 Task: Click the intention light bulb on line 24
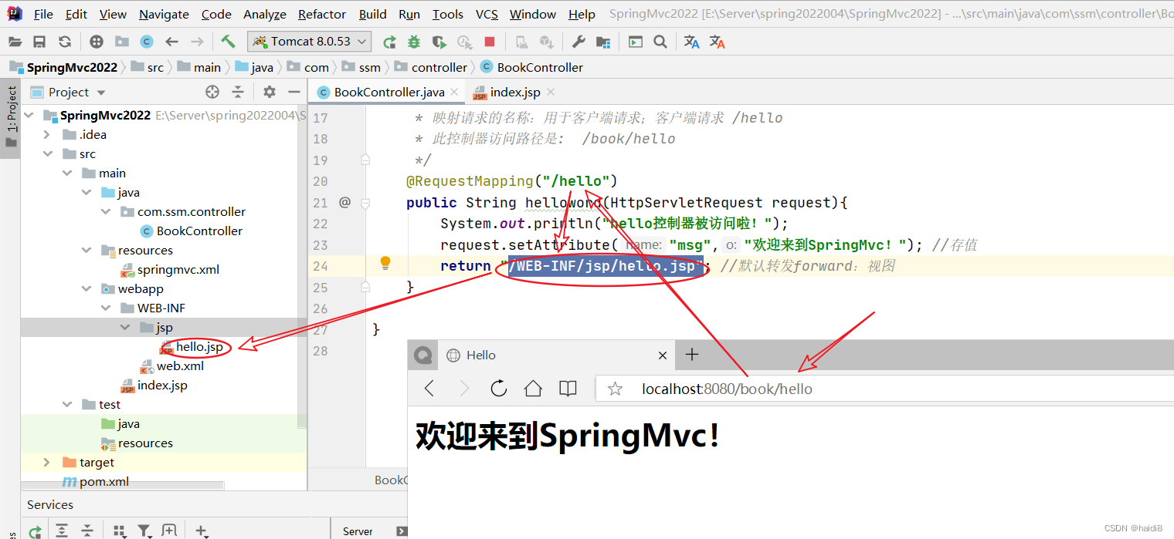(x=385, y=264)
